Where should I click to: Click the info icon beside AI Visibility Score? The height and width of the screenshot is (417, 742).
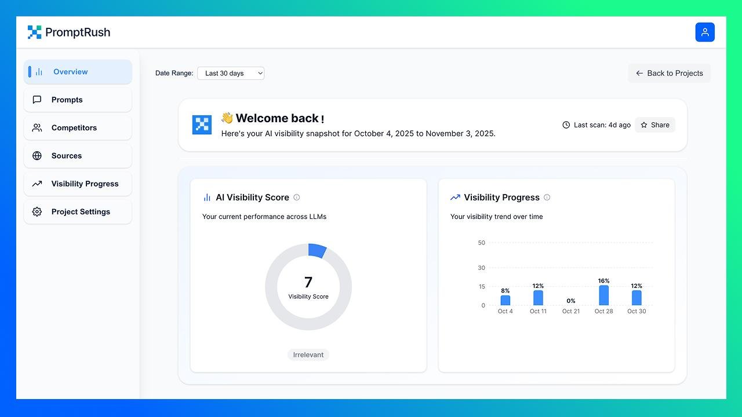click(x=297, y=197)
